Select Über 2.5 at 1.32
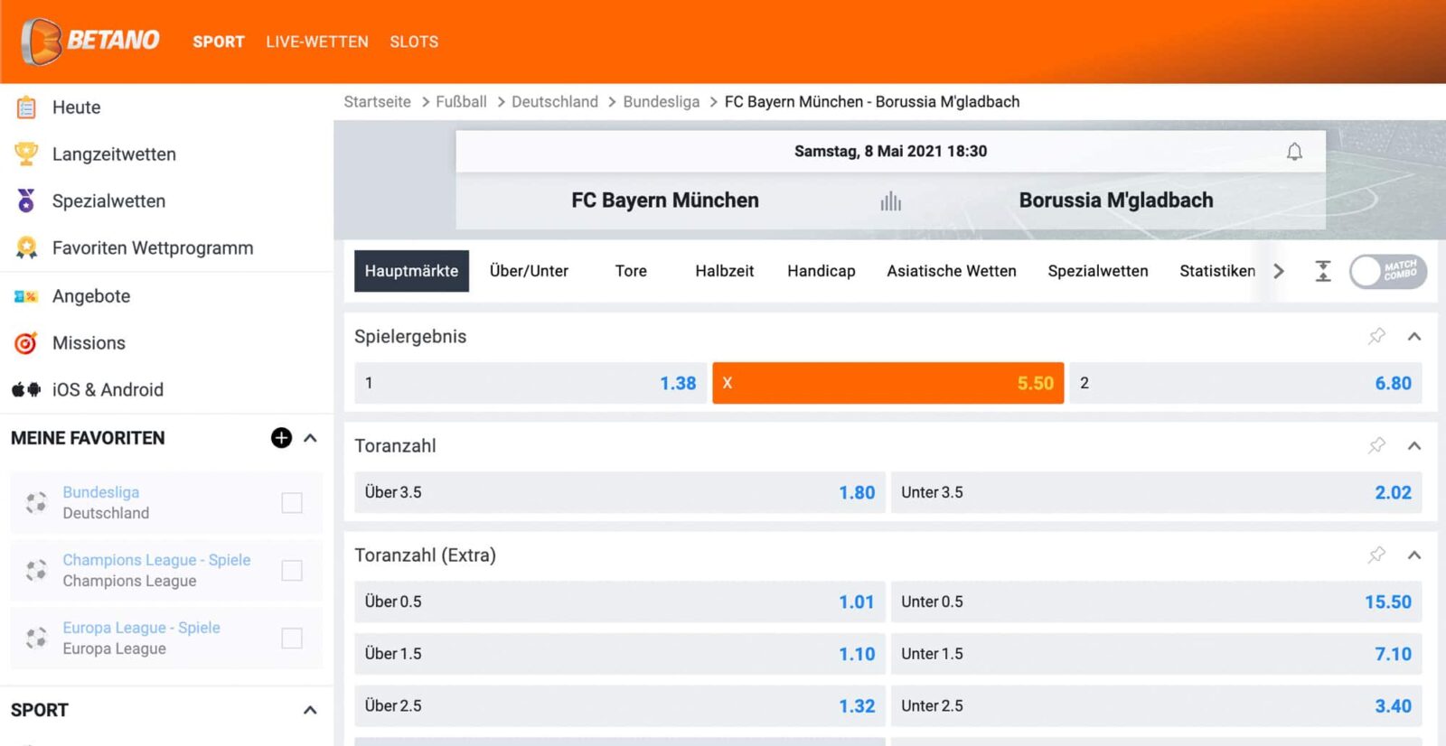The height and width of the screenshot is (746, 1446). coord(620,706)
